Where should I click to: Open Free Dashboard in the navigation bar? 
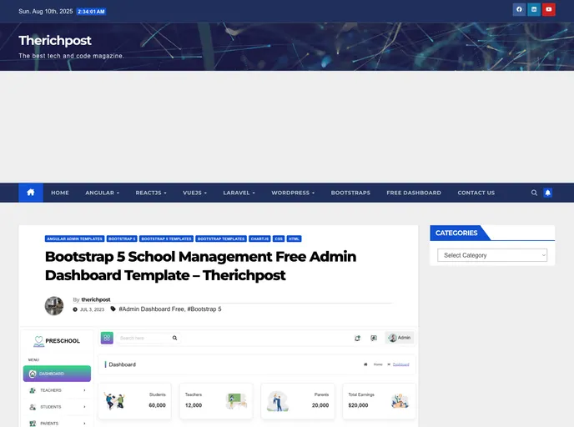click(x=414, y=193)
